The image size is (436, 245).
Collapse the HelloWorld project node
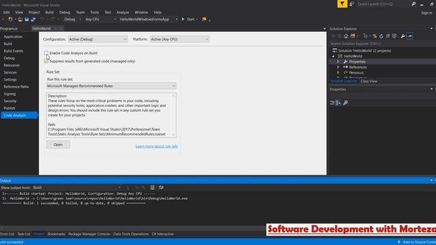(x=333, y=56)
